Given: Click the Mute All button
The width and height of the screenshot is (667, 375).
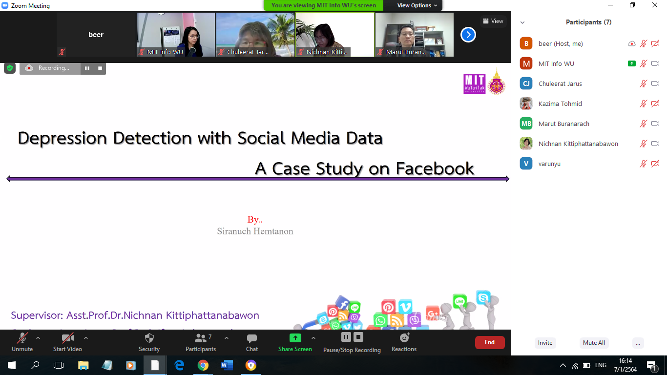Looking at the screenshot, I should tap(594, 343).
